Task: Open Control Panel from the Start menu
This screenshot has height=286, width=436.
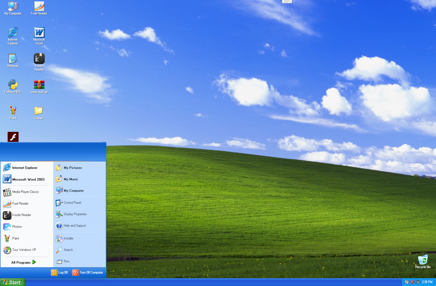Action: pos(79,203)
